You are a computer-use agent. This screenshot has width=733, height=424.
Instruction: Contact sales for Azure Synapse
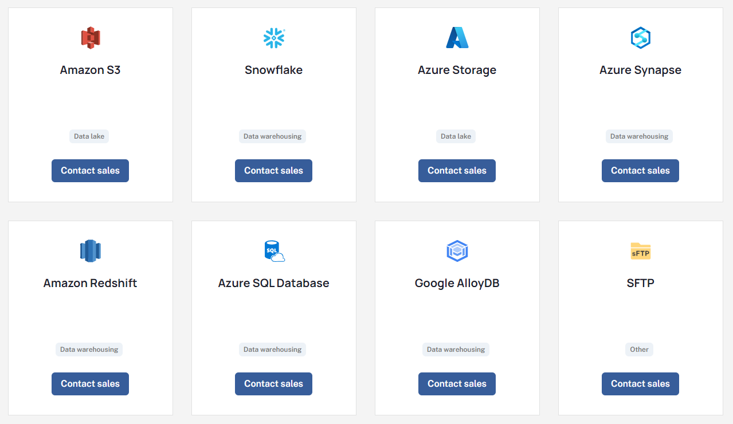(640, 171)
